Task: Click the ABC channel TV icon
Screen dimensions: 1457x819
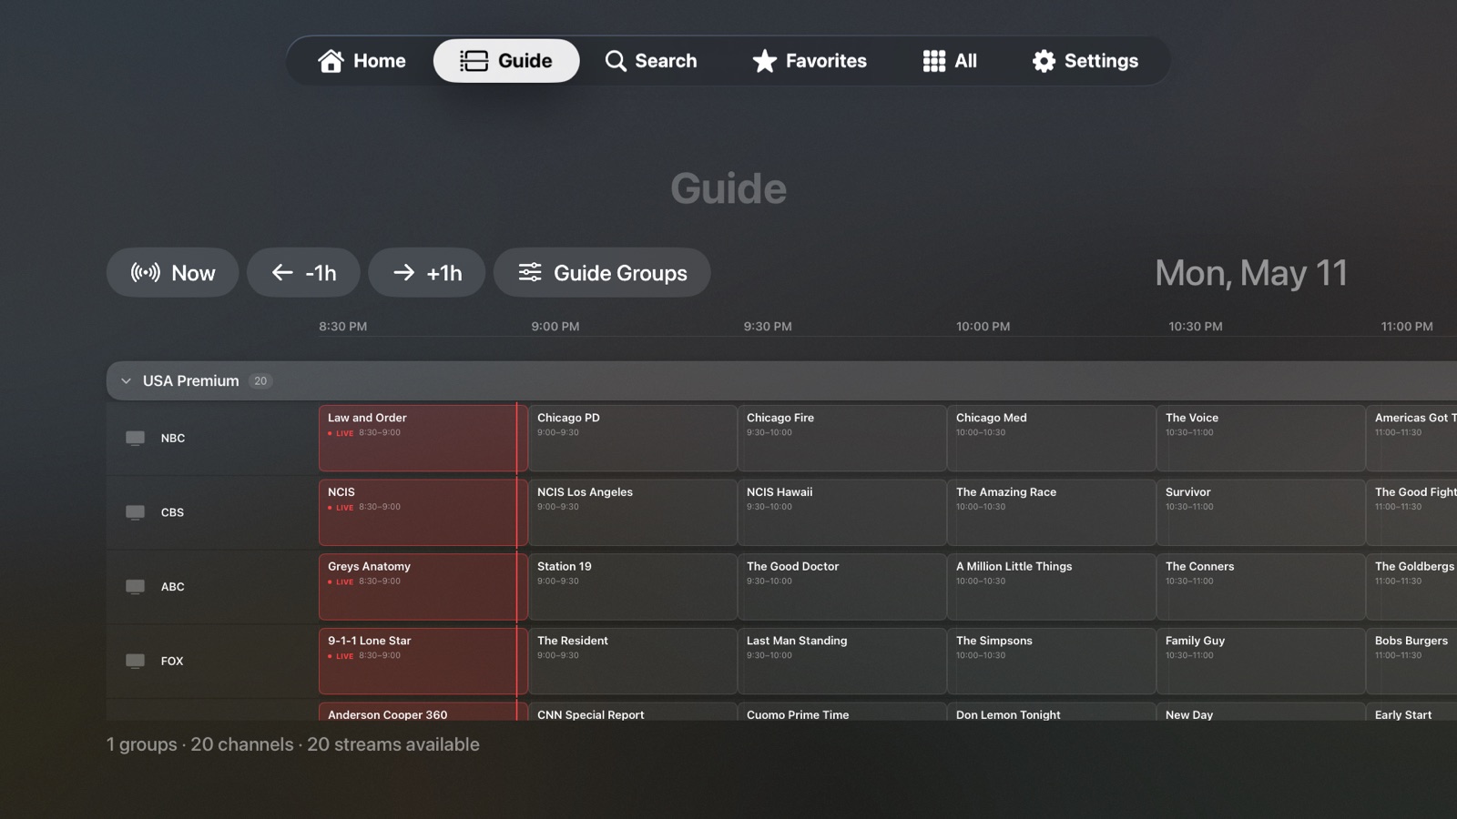Action: (135, 587)
